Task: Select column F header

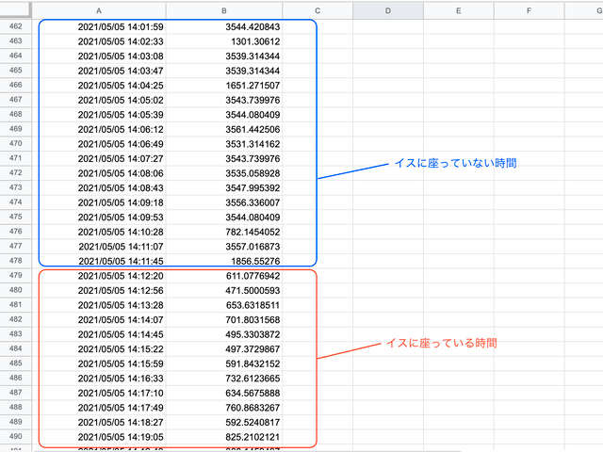Action: [528, 10]
